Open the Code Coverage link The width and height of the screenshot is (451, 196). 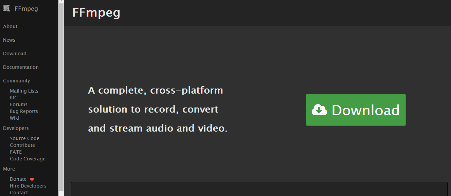[x=28, y=159]
